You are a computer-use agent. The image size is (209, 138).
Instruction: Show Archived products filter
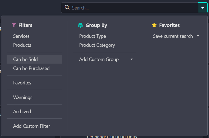22,112
